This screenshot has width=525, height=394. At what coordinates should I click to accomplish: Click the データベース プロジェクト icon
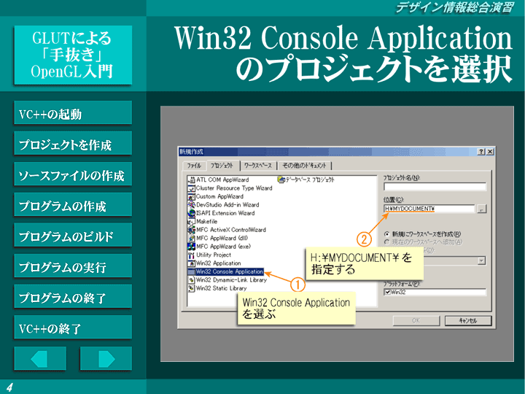pyautogui.click(x=281, y=180)
